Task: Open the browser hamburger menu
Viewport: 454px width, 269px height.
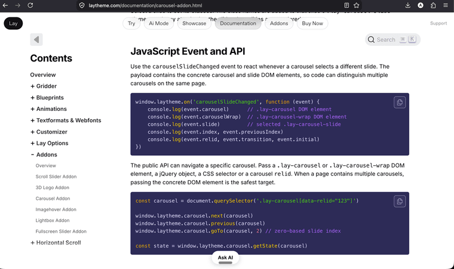Action: tap(446, 5)
